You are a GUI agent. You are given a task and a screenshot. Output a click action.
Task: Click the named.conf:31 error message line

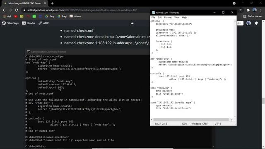click(70, 140)
